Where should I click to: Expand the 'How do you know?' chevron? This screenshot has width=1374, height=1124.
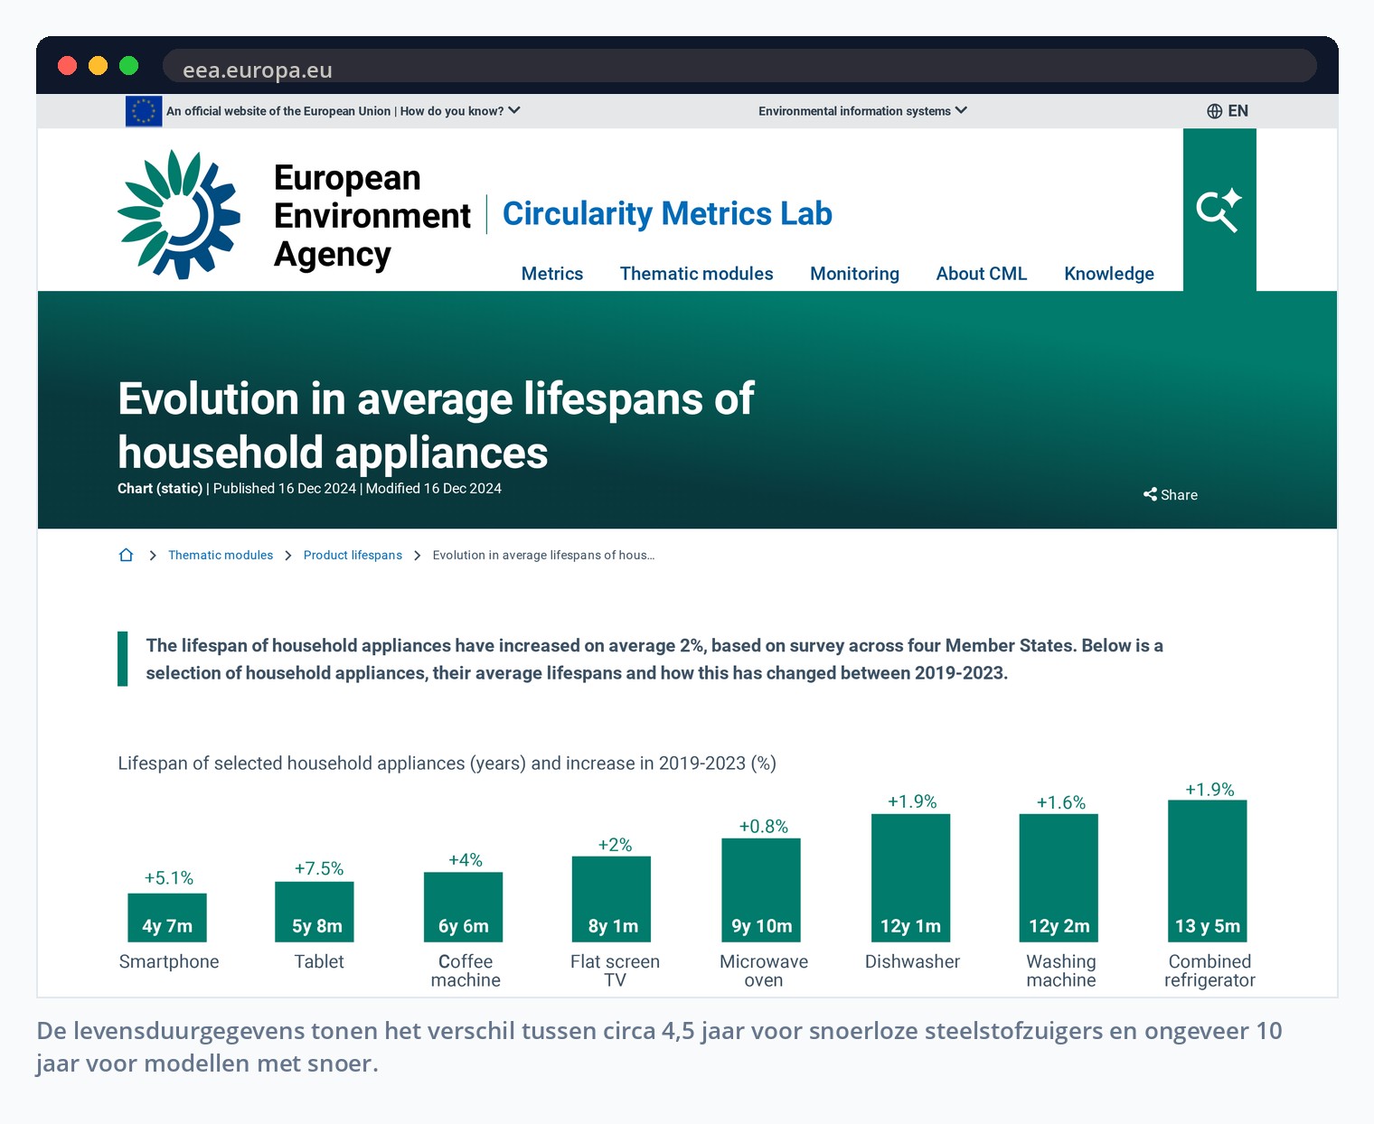pos(514,110)
